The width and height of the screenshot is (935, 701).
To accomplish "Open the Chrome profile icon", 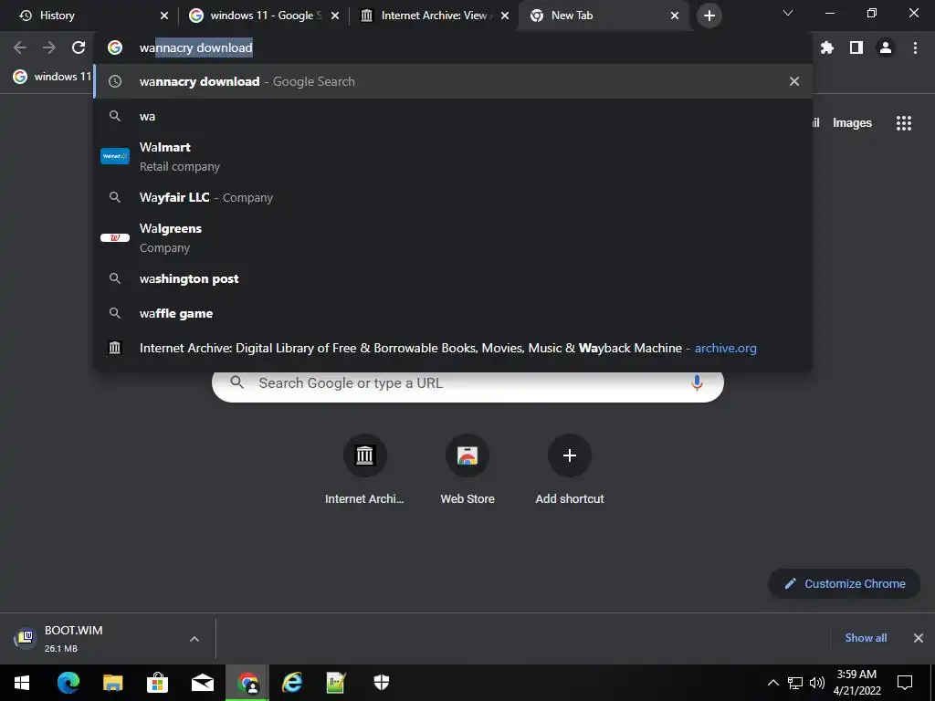I will coord(886,47).
